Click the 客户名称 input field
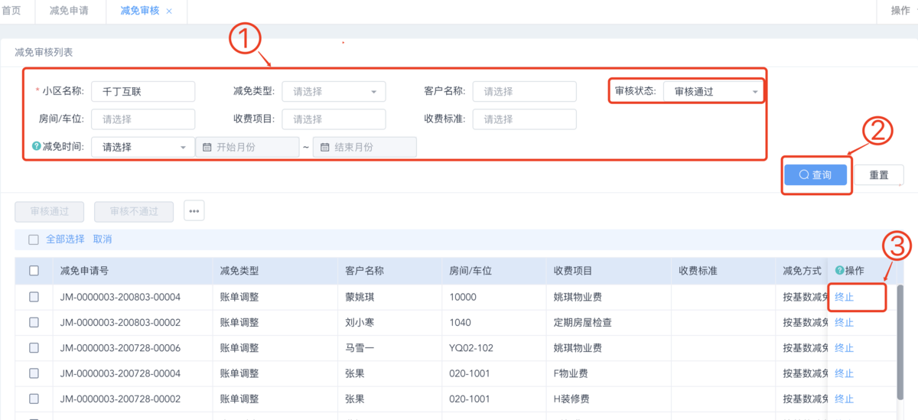 (524, 91)
